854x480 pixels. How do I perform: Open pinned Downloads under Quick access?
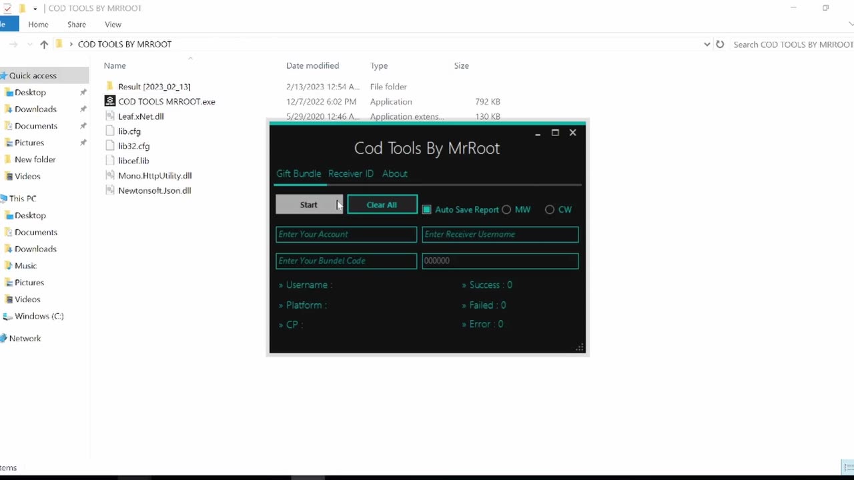point(35,109)
